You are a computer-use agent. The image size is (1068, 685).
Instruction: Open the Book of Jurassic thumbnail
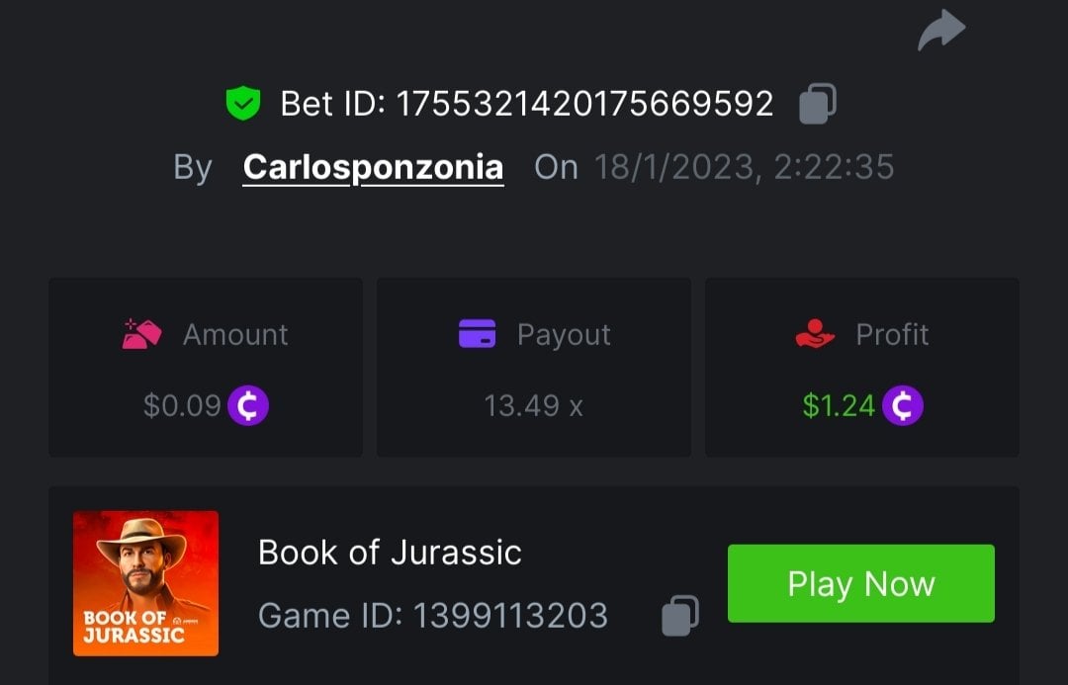pyautogui.click(x=145, y=583)
